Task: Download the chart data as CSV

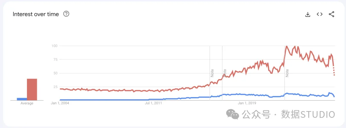Action: pos(308,14)
